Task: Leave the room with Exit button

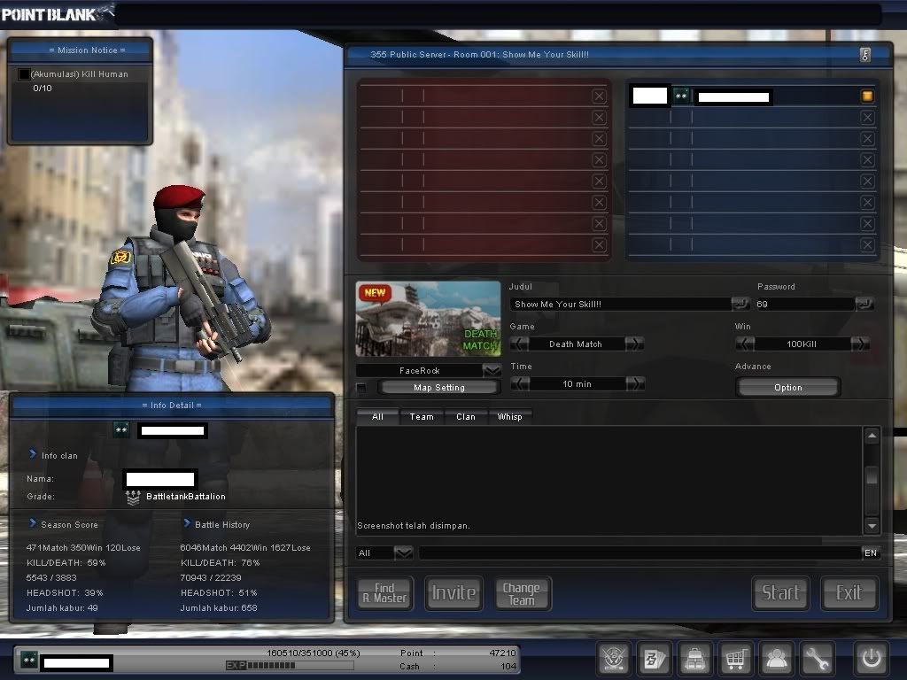Action: tap(849, 593)
